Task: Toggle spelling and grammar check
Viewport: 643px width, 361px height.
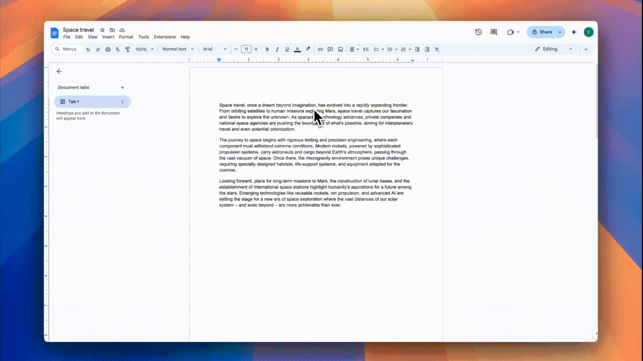Action: click(x=117, y=49)
